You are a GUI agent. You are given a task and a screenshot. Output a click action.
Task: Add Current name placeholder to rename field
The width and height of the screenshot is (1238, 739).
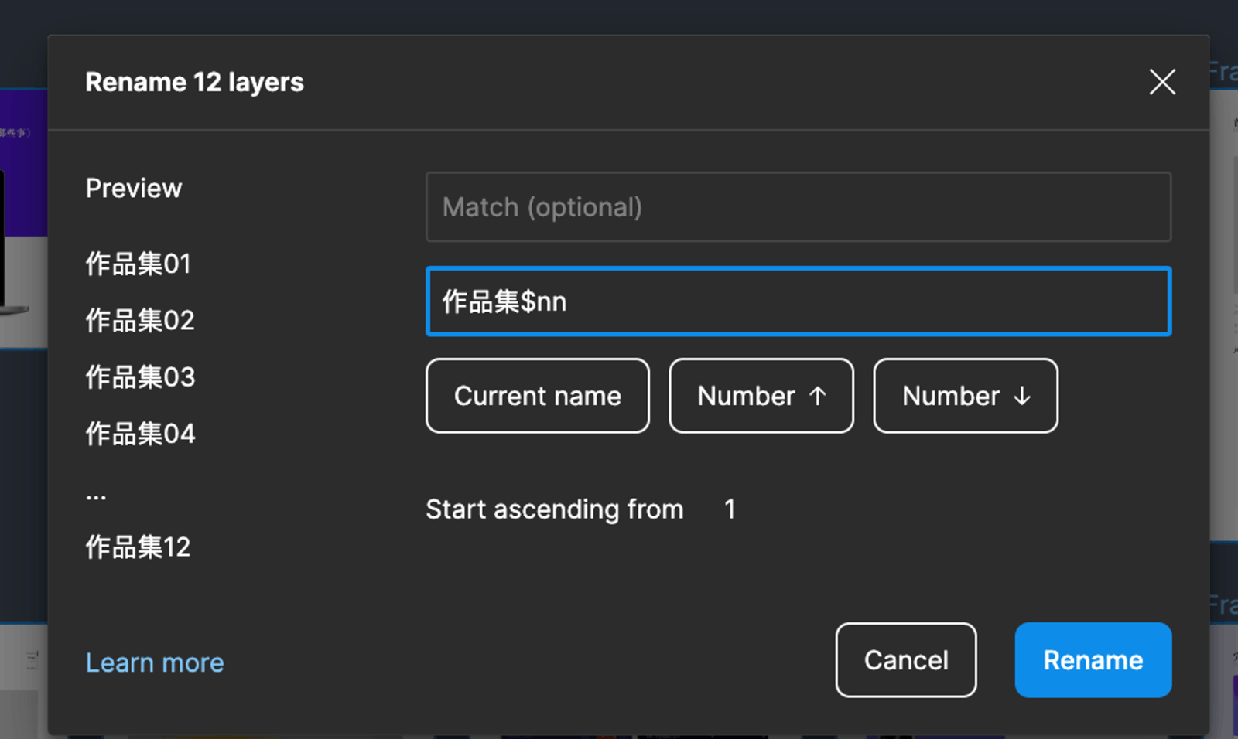(537, 396)
